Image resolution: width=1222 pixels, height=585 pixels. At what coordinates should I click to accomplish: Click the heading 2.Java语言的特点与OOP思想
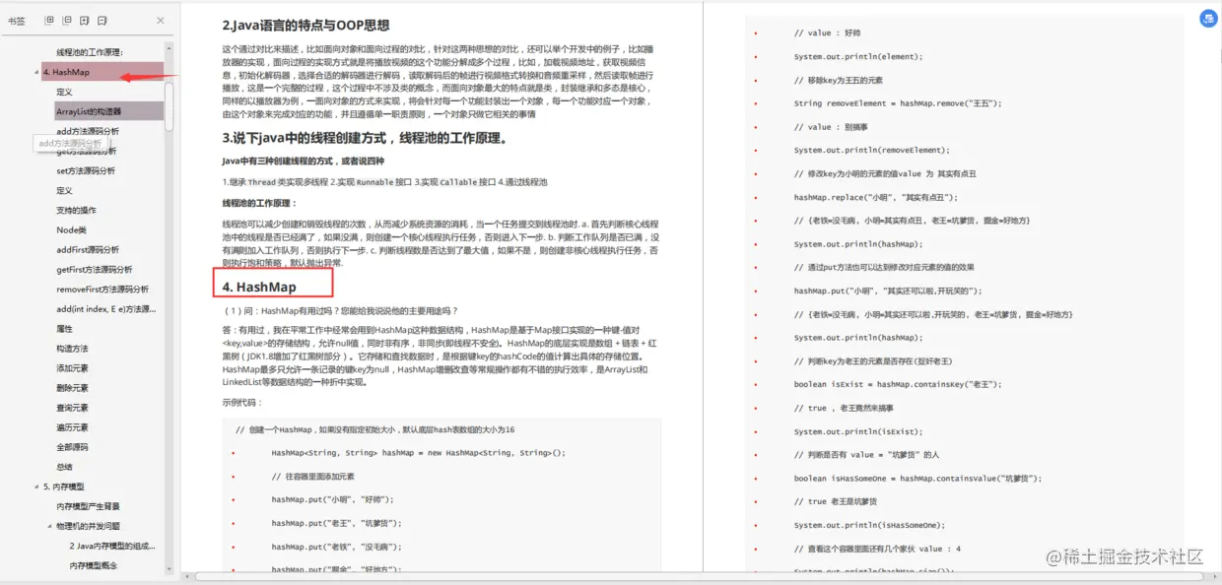tap(305, 26)
